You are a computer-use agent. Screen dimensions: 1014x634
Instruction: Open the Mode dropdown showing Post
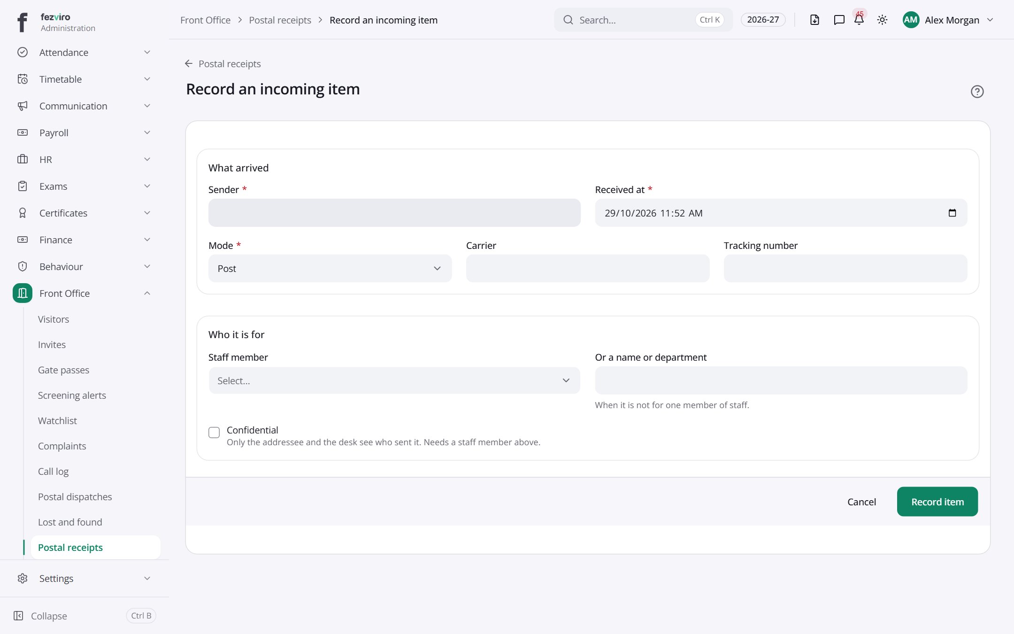tap(330, 268)
